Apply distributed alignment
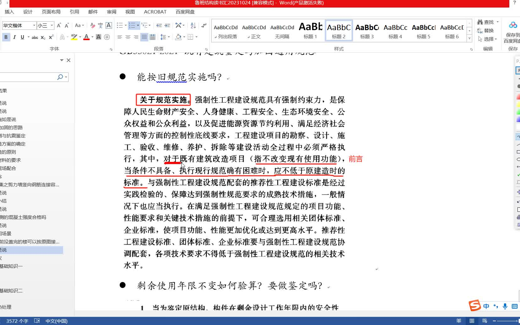Screen dimensions: 520x325 [x=152, y=37]
